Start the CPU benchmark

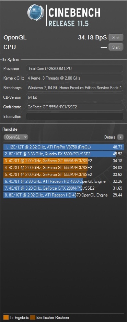pos(116,47)
